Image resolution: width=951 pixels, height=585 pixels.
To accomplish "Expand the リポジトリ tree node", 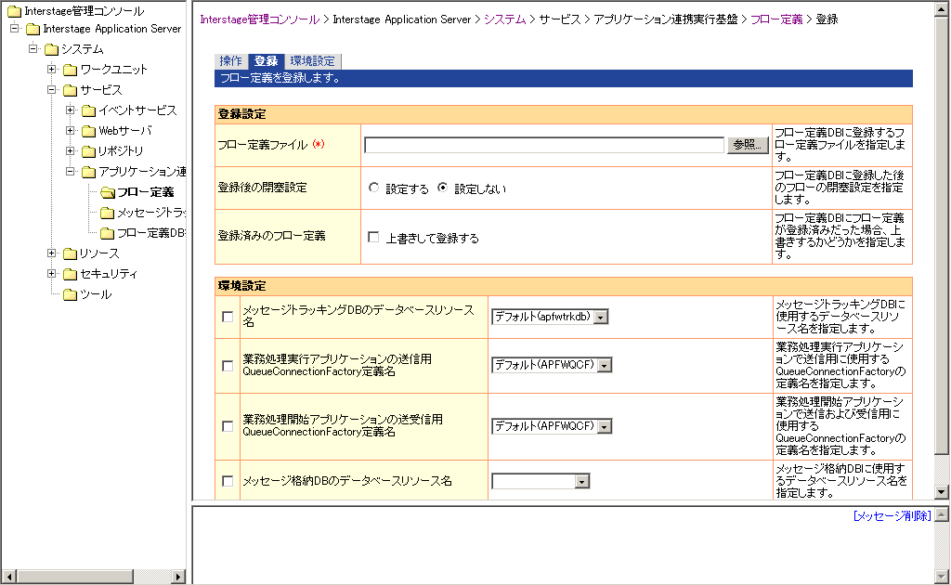I will pos(71,151).
